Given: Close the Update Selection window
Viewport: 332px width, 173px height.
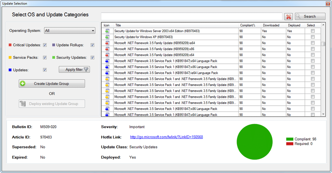Looking at the screenshot, I should tap(328, 3).
